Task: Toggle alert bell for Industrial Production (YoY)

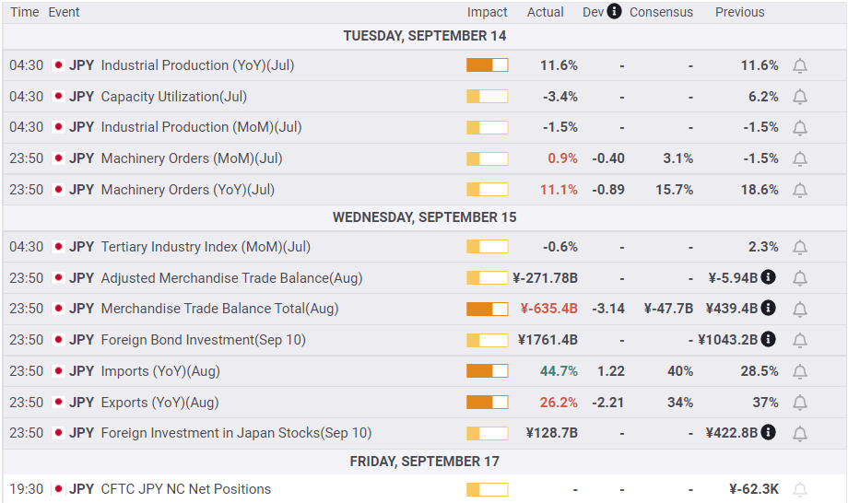Action: tap(800, 66)
